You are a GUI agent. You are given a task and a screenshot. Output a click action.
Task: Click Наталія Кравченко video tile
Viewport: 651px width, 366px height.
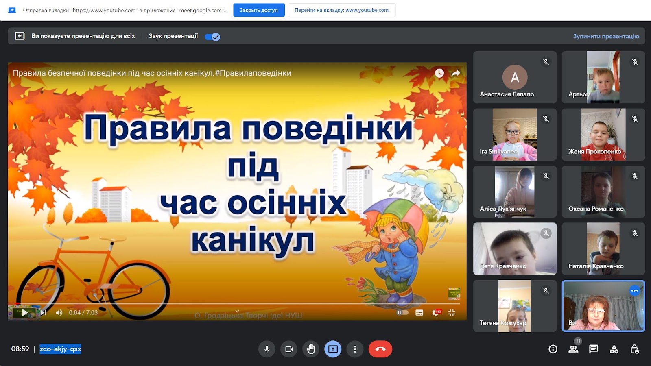point(603,249)
